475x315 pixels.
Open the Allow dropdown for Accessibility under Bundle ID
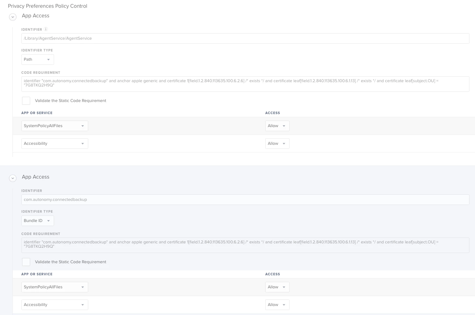pyautogui.click(x=277, y=305)
